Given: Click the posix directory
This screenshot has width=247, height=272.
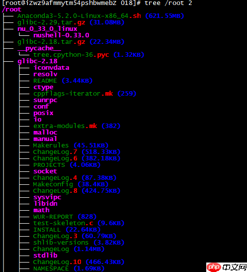Looking at the screenshot, I should [43, 113].
